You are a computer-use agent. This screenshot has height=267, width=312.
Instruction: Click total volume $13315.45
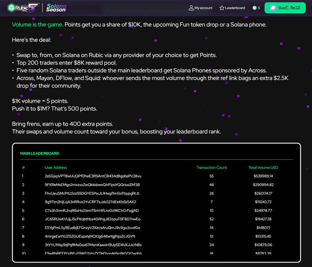[263, 236]
